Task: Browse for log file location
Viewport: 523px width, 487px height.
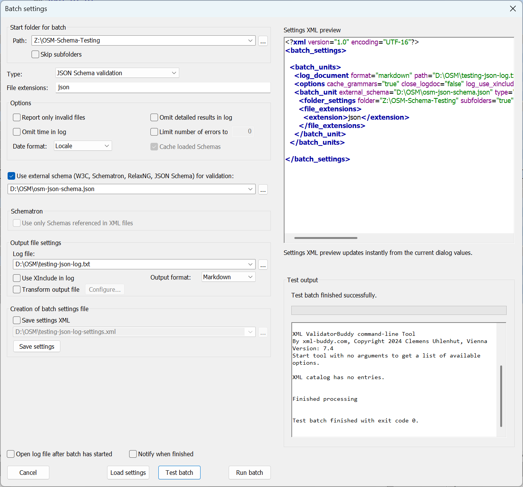Action: 263,265
